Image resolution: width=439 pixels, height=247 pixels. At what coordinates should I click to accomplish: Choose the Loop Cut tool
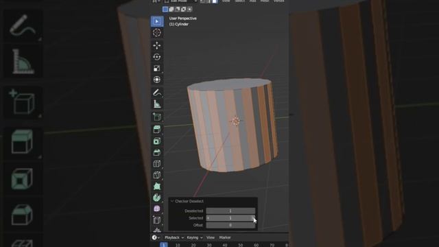tap(157, 164)
